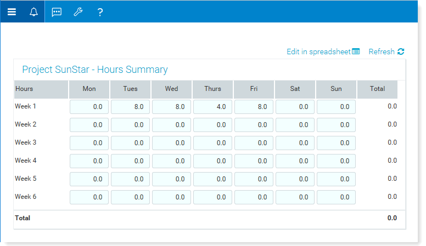Open the notifications bell
Viewport: 426px width, 246px height.
[33, 12]
